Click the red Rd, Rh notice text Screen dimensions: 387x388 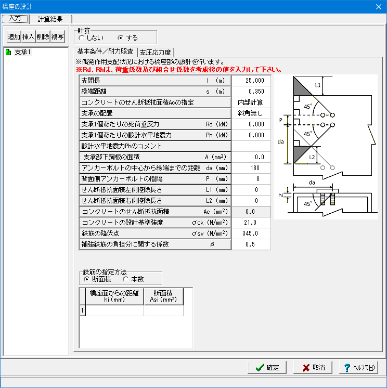pyautogui.click(x=179, y=70)
